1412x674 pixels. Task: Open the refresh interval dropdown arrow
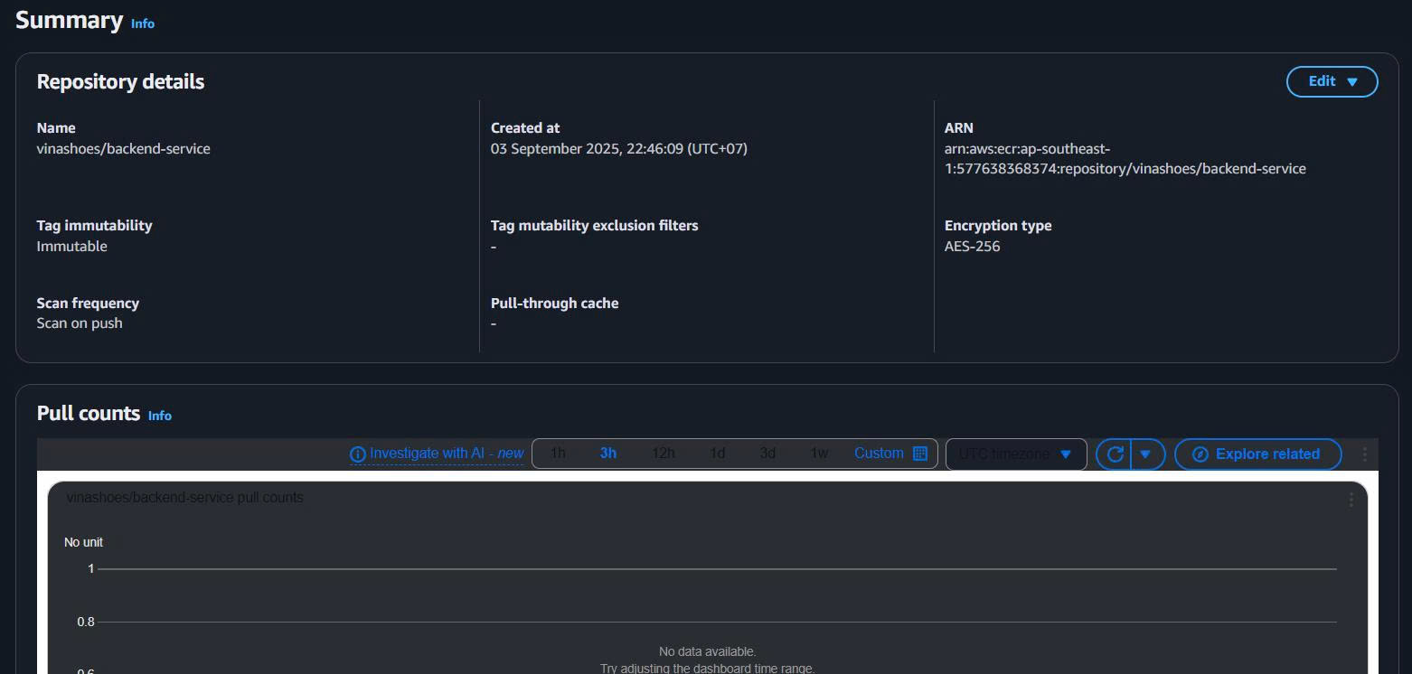click(x=1146, y=454)
